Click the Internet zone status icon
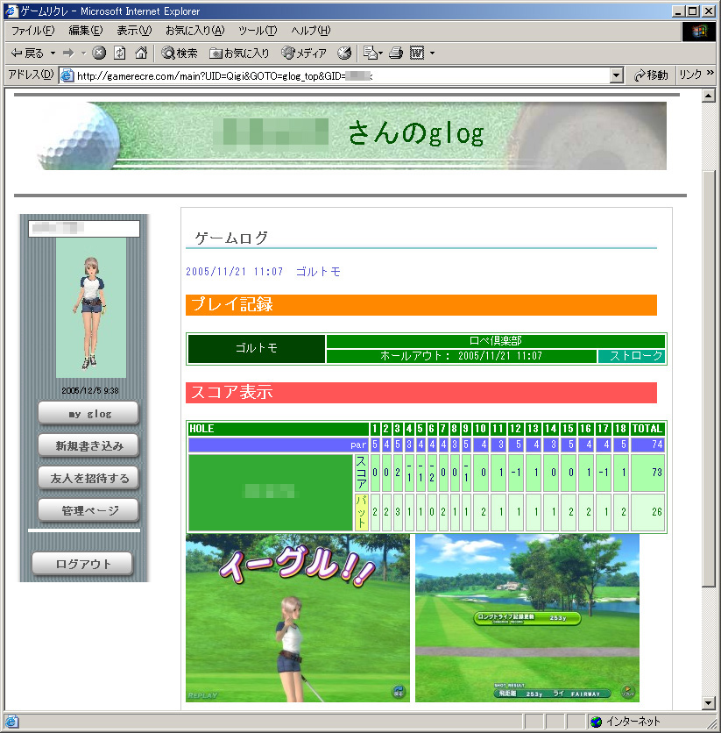This screenshot has height=733, width=721. 596,722
